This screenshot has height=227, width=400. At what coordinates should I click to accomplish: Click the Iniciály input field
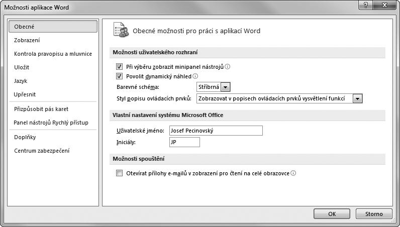coord(184,142)
